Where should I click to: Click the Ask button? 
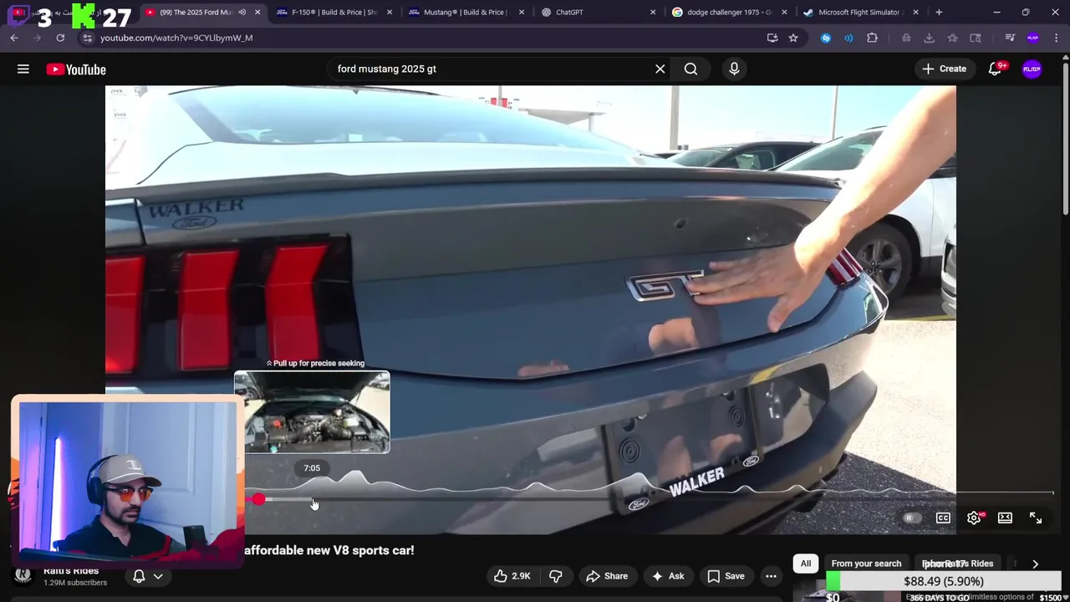[668, 576]
